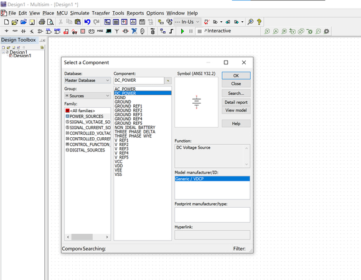Open a file with the yellow folder icon
The width and height of the screenshot is (361, 280).
[x=15, y=22]
